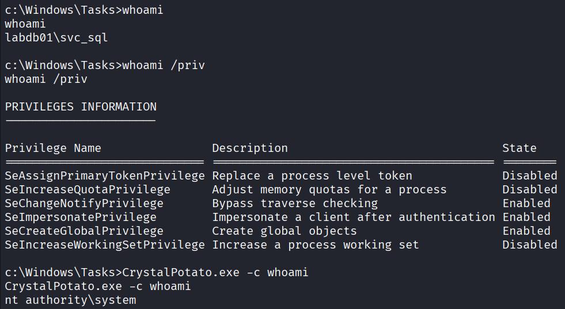Viewport: 565px width, 309px height.
Task: Click the Description column header
Action: (250, 148)
